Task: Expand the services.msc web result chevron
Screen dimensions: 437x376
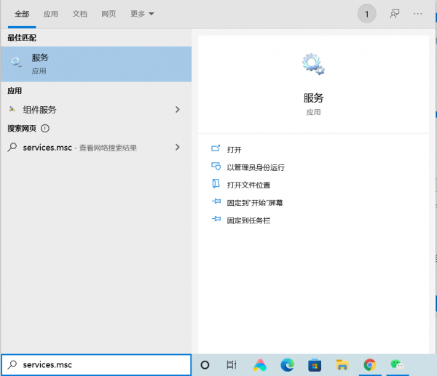Action: (178, 147)
